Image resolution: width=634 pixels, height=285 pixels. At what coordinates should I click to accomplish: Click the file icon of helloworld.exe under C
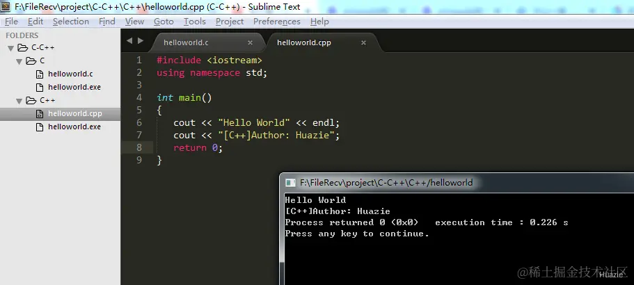coord(40,87)
